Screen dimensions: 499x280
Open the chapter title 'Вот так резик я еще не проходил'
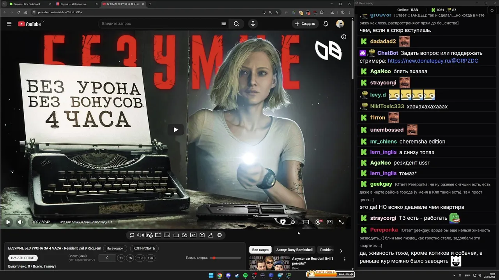coord(86,222)
